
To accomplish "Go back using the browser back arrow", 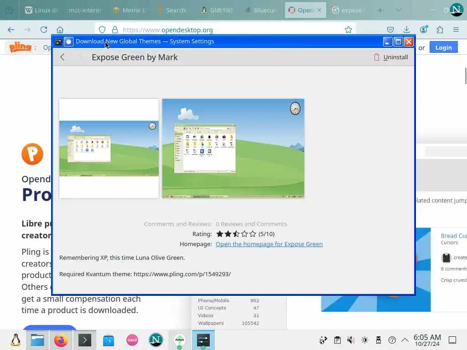I will [11, 30].
